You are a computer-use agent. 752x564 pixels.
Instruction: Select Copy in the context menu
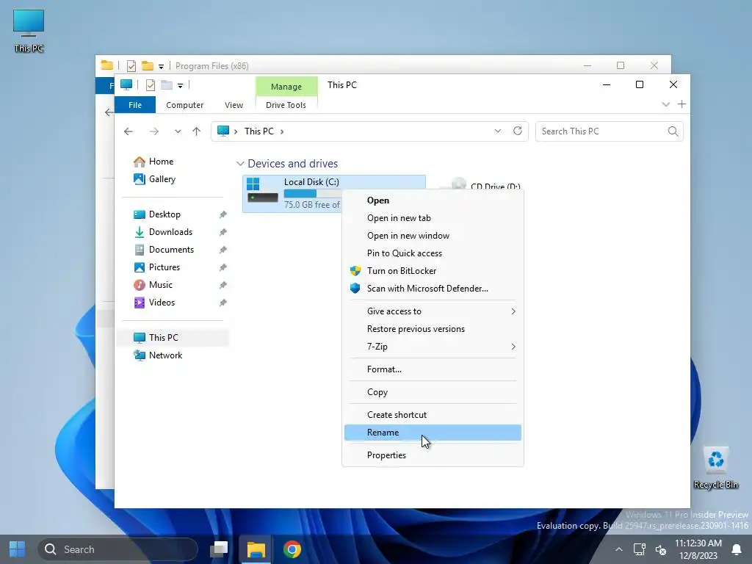pos(433,392)
